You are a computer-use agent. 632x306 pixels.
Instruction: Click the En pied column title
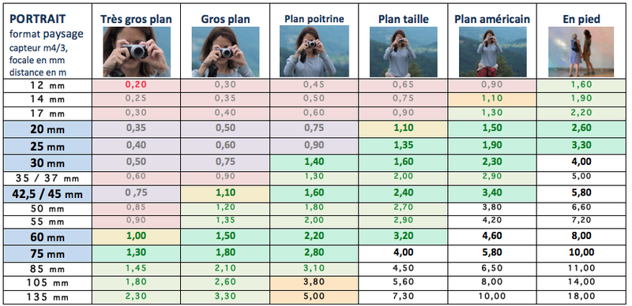click(581, 18)
